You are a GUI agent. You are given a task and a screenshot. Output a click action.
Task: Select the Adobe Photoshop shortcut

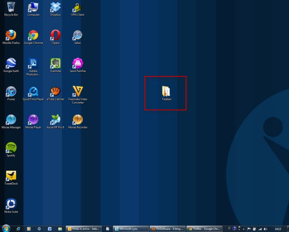[x=33, y=66]
